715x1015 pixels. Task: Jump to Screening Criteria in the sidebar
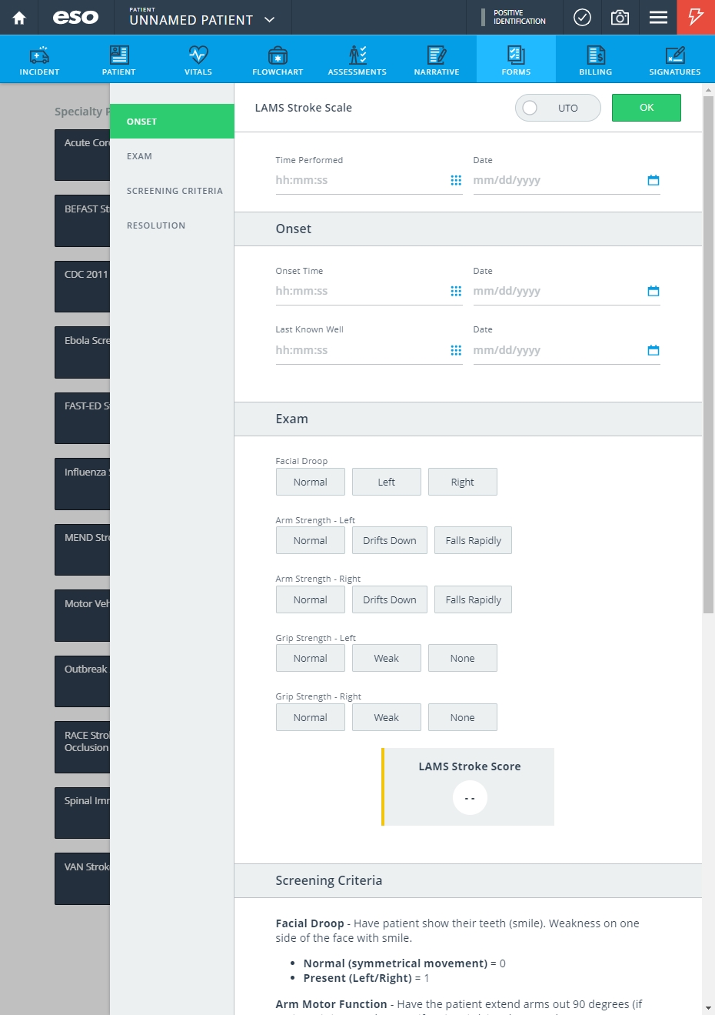pyautogui.click(x=172, y=191)
